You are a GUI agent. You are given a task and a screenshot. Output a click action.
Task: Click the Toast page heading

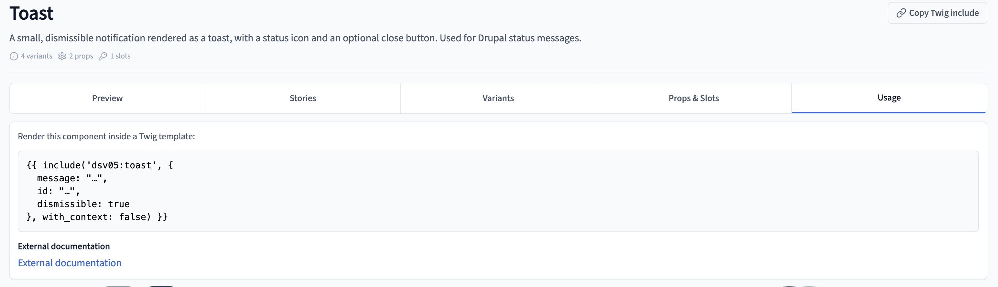click(x=31, y=13)
